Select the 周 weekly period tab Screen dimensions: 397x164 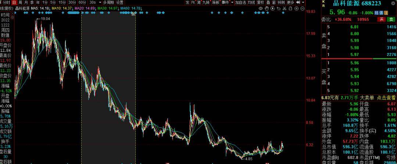point(20,3)
